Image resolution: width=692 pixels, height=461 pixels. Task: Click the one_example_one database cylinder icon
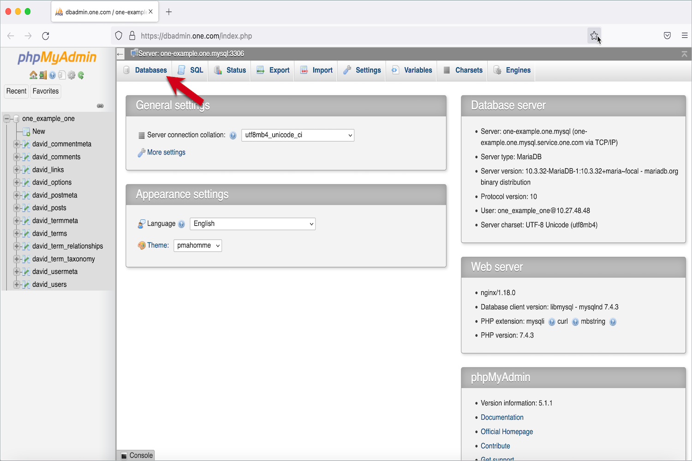[16, 119]
